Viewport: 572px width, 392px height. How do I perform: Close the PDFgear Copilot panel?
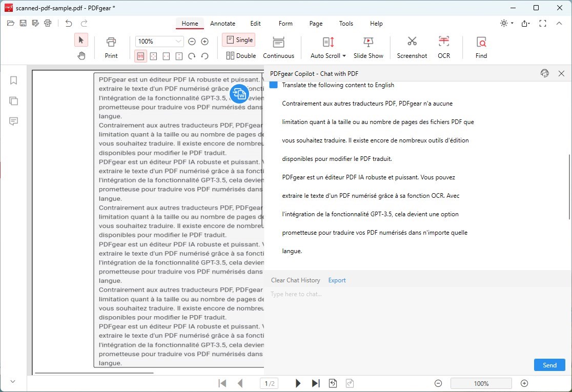[561, 73]
